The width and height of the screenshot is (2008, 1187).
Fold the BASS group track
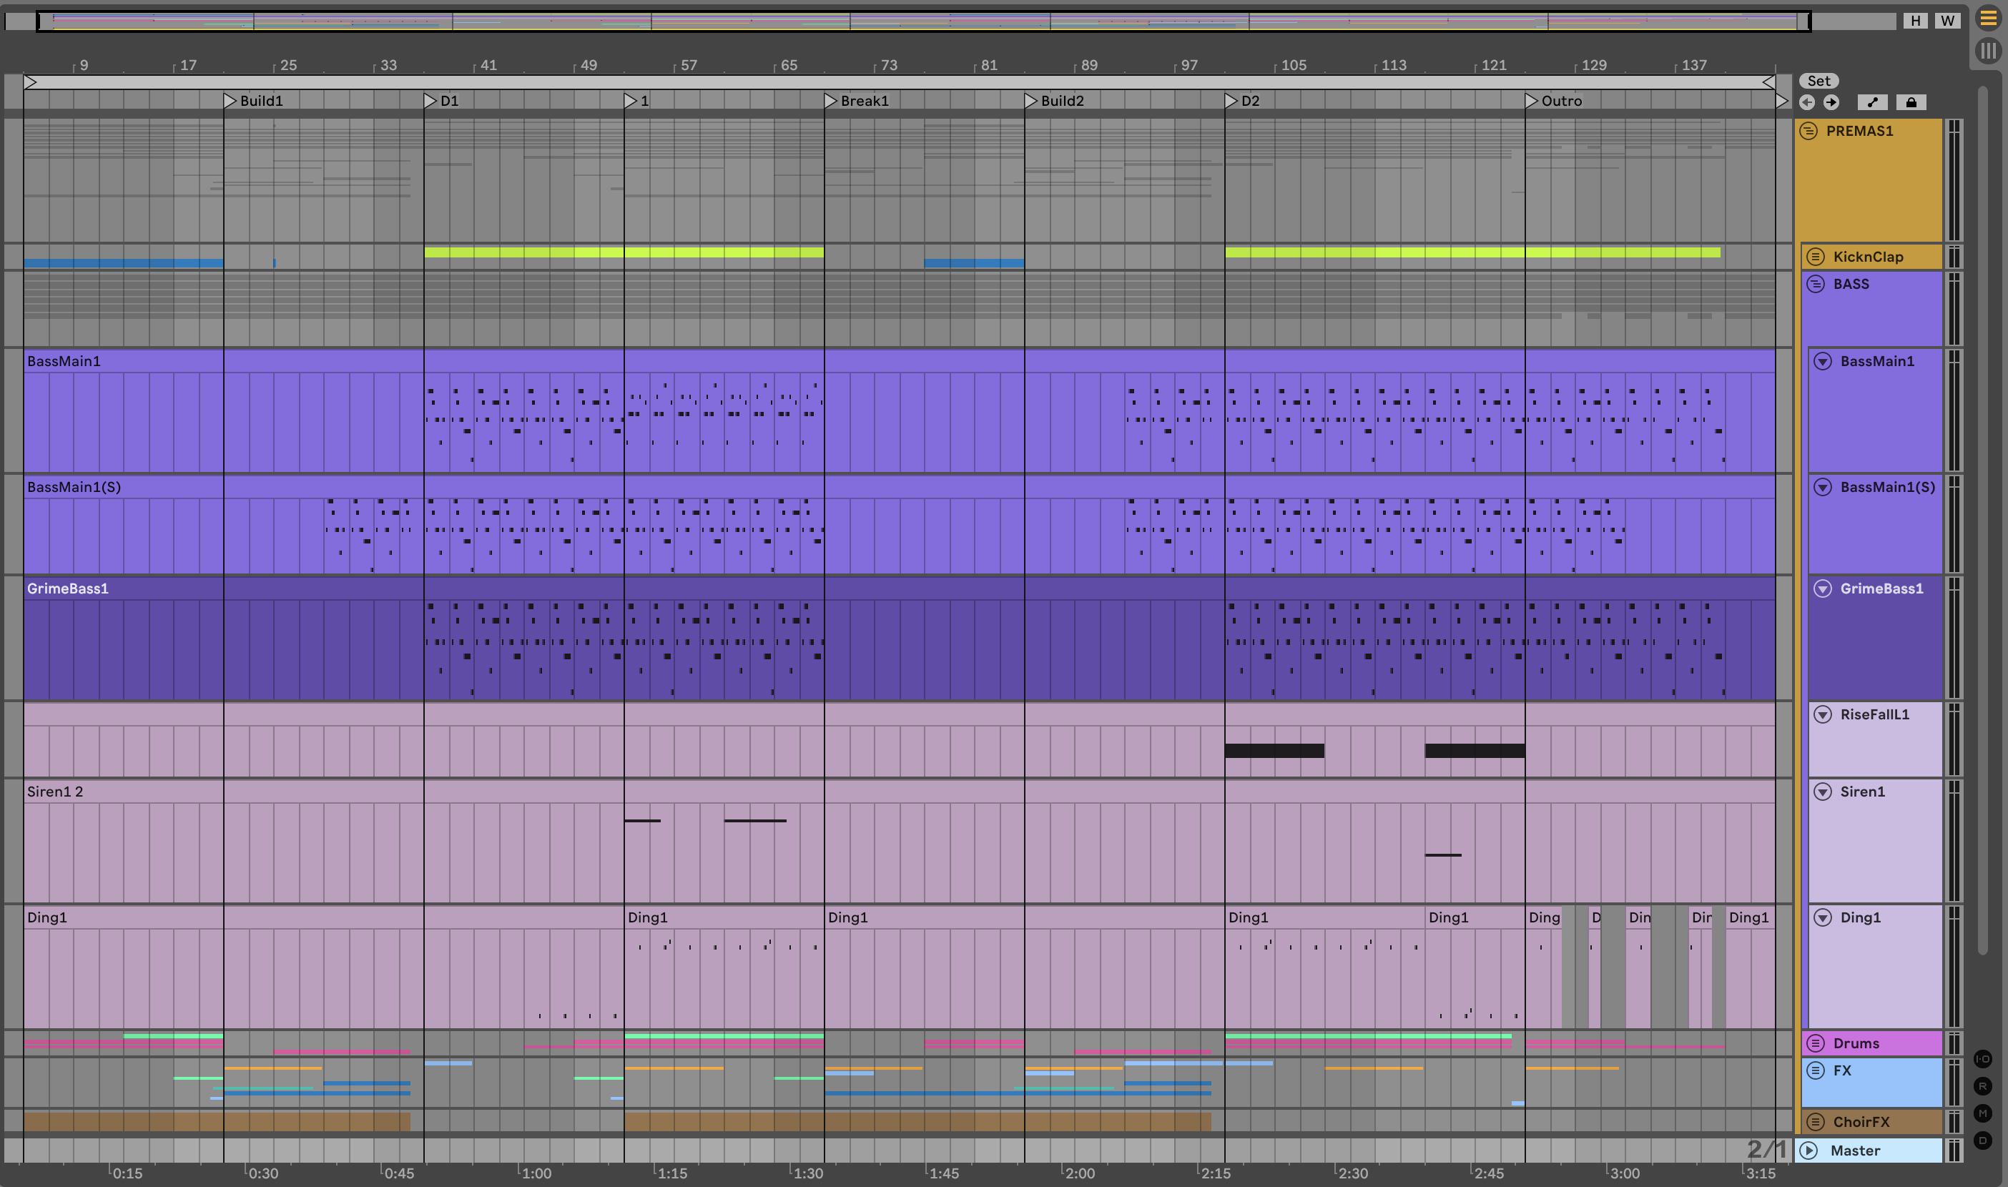tap(1815, 284)
